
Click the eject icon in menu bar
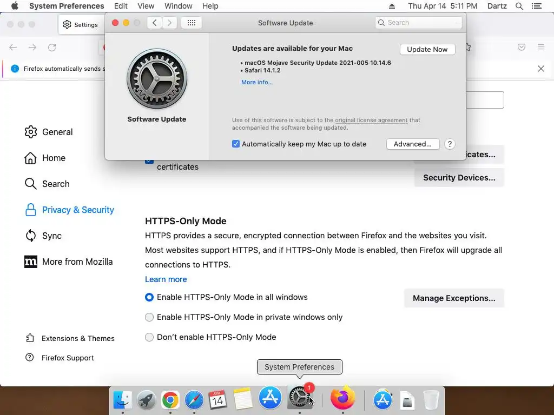392,6
